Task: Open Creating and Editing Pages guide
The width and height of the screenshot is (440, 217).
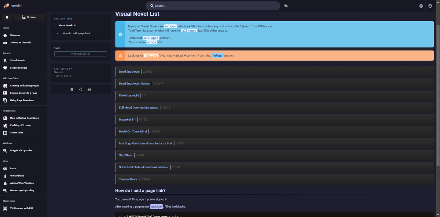Action: (25, 85)
